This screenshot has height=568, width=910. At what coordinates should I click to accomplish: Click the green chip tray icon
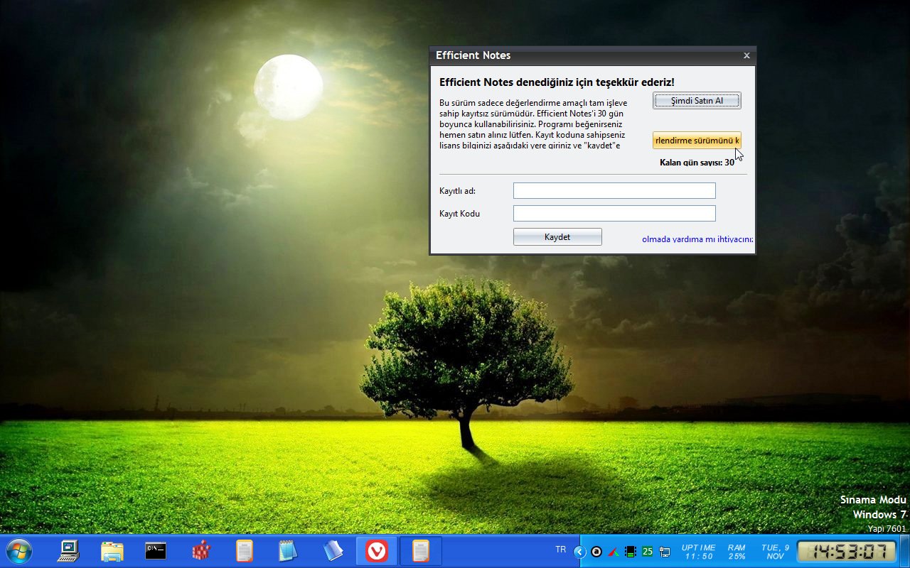630,552
